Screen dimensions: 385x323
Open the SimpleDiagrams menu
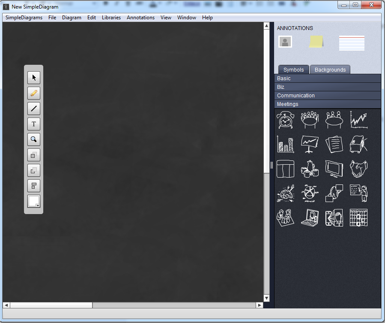(x=24, y=18)
